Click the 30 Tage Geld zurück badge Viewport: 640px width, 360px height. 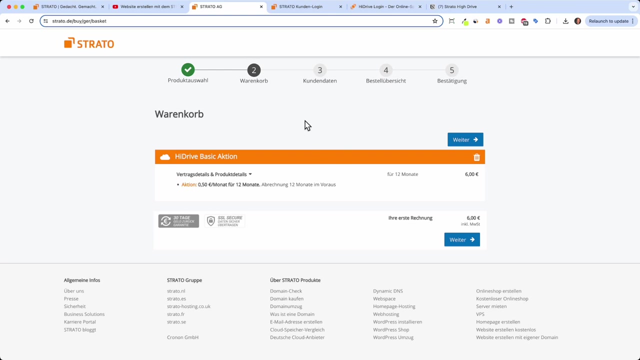pyautogui.click(x=178, y=221)
